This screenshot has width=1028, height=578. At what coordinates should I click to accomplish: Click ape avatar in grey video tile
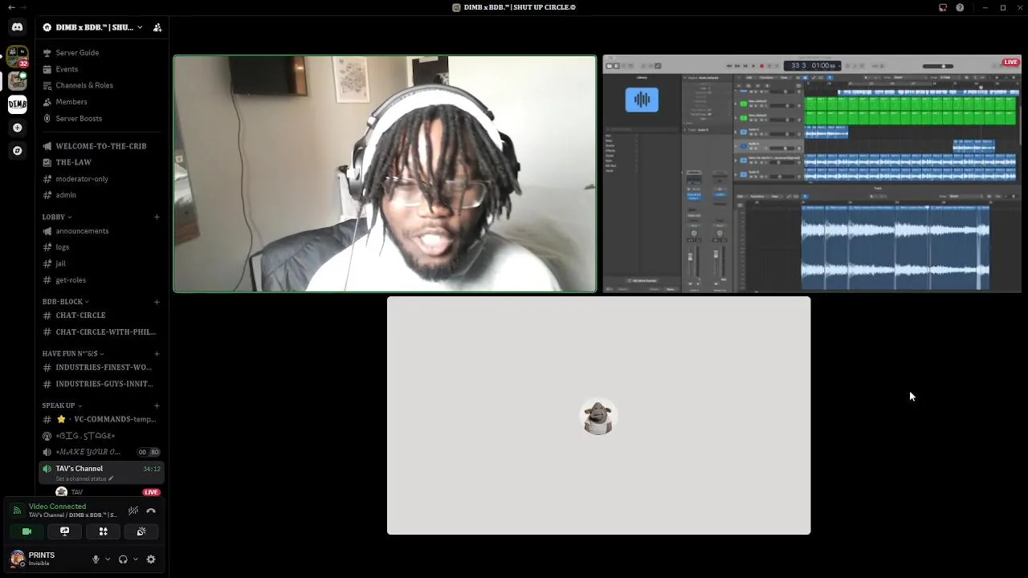tap(598, 417)
